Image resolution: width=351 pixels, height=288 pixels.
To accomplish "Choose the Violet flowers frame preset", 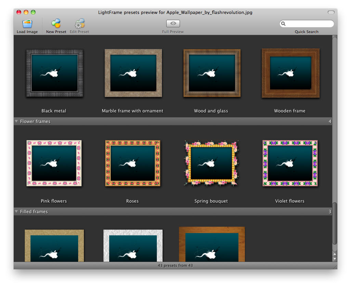I will (x=290, y=163).
